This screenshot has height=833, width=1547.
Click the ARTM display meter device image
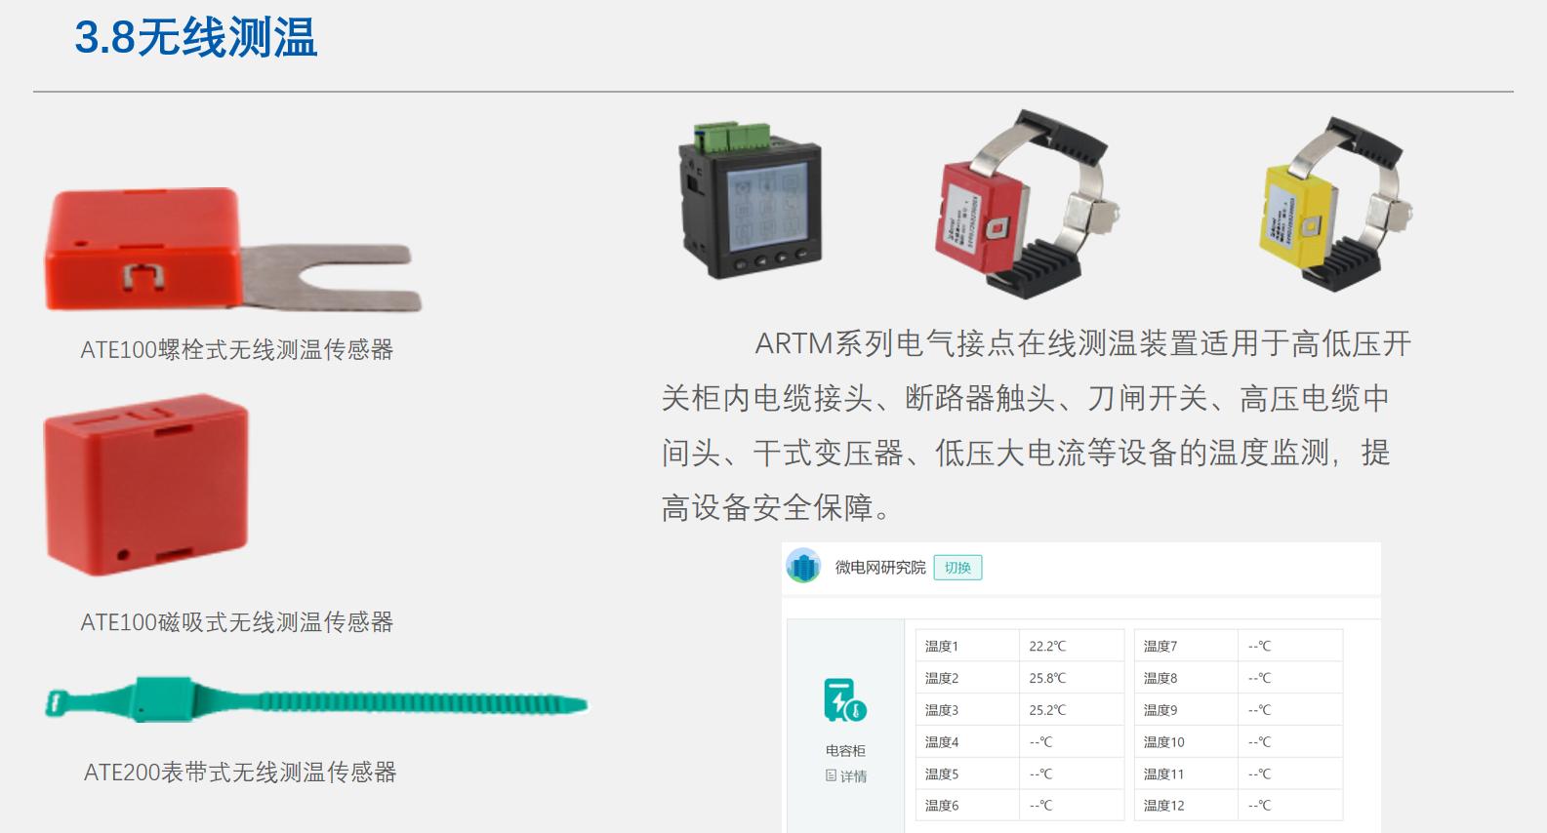click(x=750, y=202)
